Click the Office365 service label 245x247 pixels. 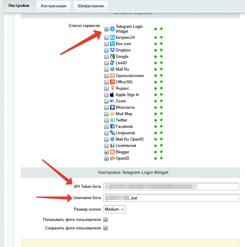point(124,82)
